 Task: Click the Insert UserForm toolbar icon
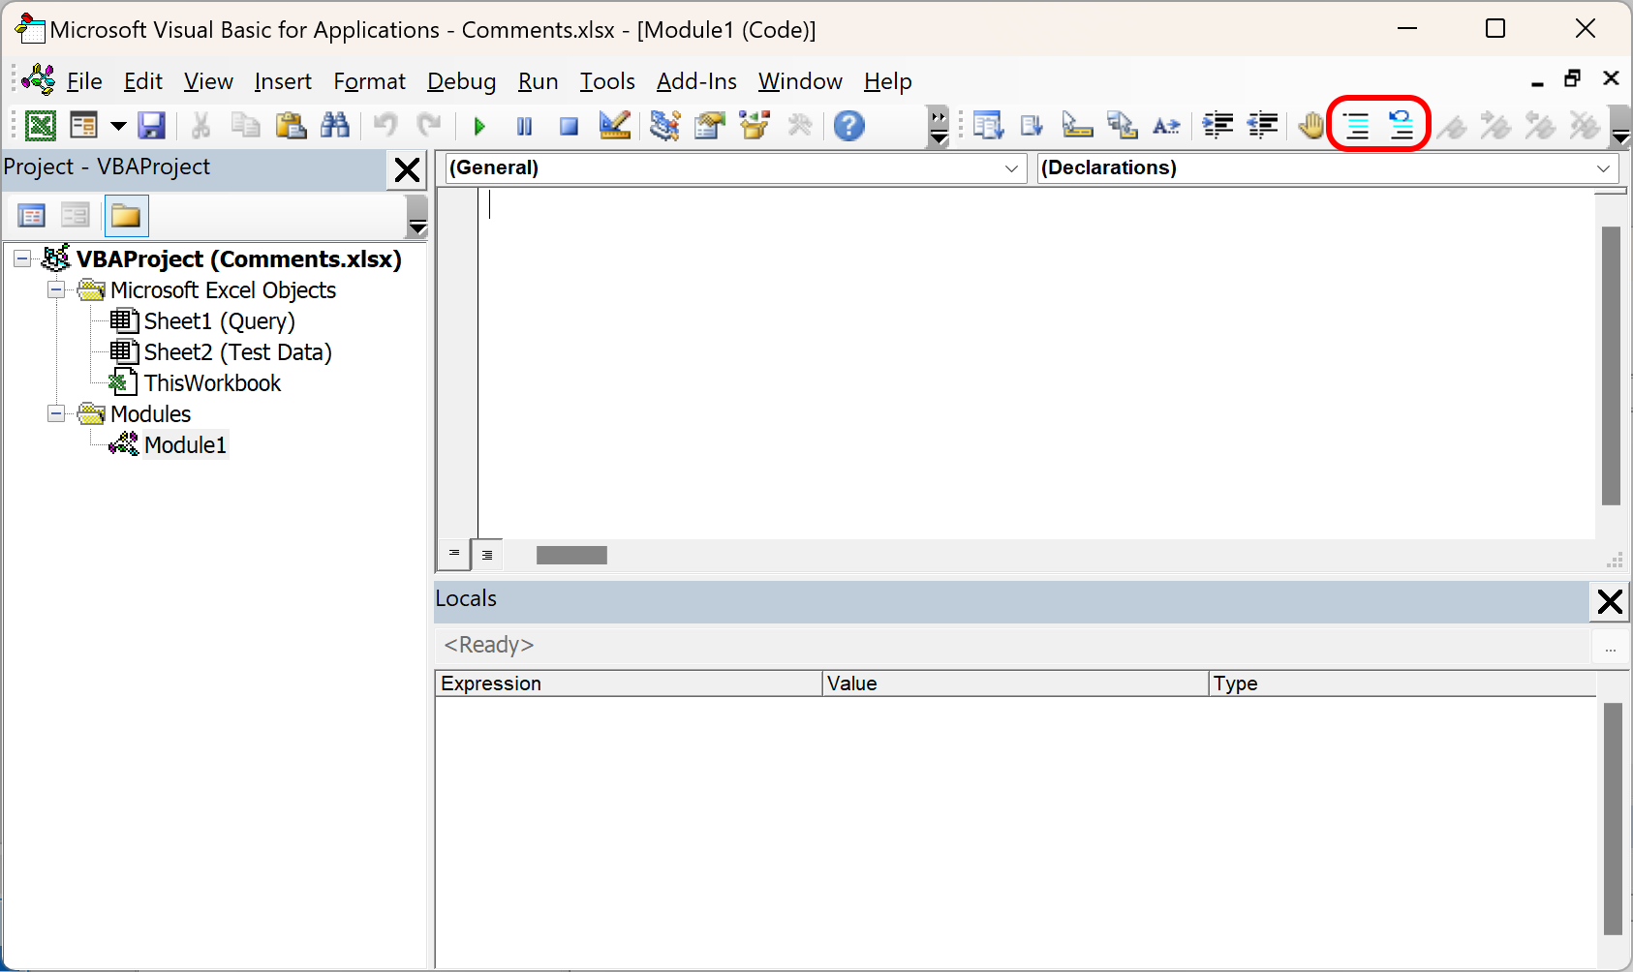(x=84, y=126)
